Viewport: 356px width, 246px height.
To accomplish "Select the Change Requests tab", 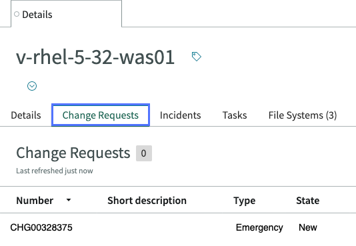I will [x=101, y=115].
